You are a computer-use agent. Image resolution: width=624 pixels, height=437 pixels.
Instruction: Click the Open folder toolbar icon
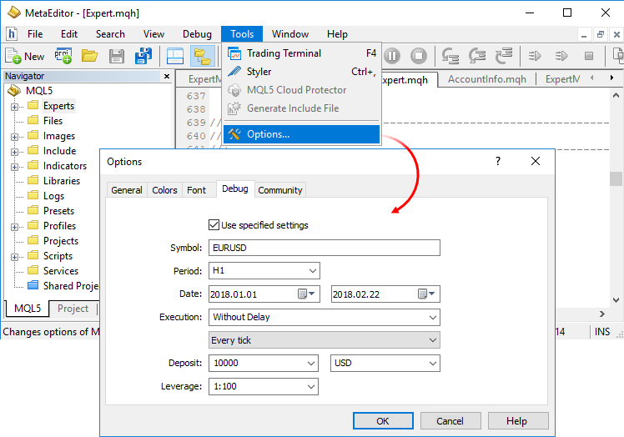tap(89, 56)
